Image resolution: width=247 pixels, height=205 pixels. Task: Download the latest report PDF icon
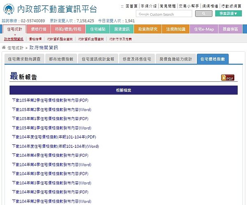tap(228, 78)
